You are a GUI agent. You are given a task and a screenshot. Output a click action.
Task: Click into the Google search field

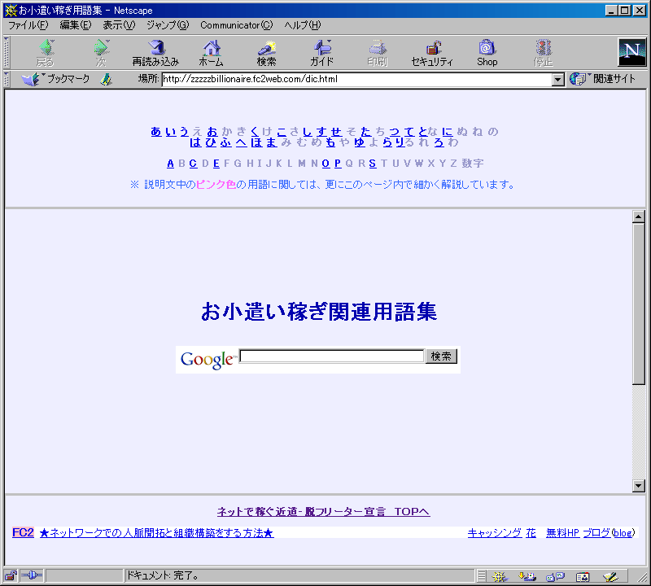pos(332,356)
